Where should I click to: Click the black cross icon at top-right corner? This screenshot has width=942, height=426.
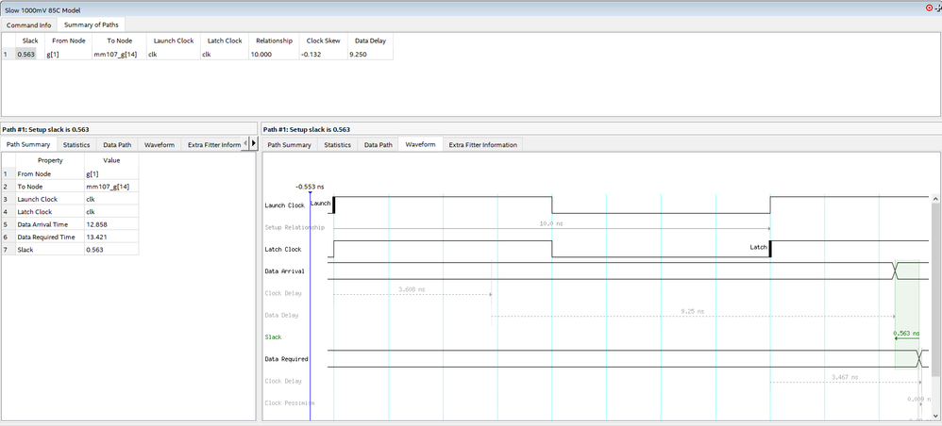[937, 8]
